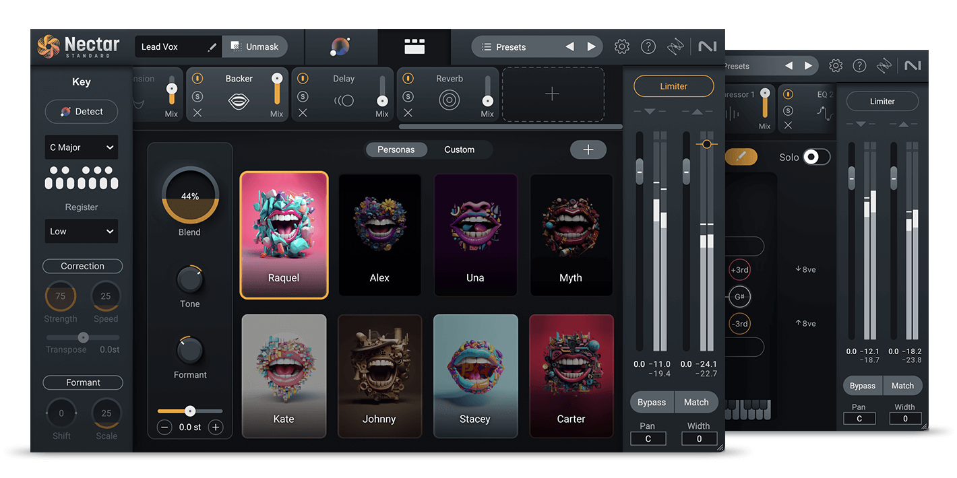Open the Backer module lips icon

pyautogui.click(x=239, y=102)
